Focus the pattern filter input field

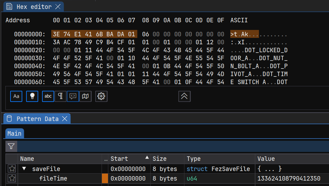coord(173,146)
